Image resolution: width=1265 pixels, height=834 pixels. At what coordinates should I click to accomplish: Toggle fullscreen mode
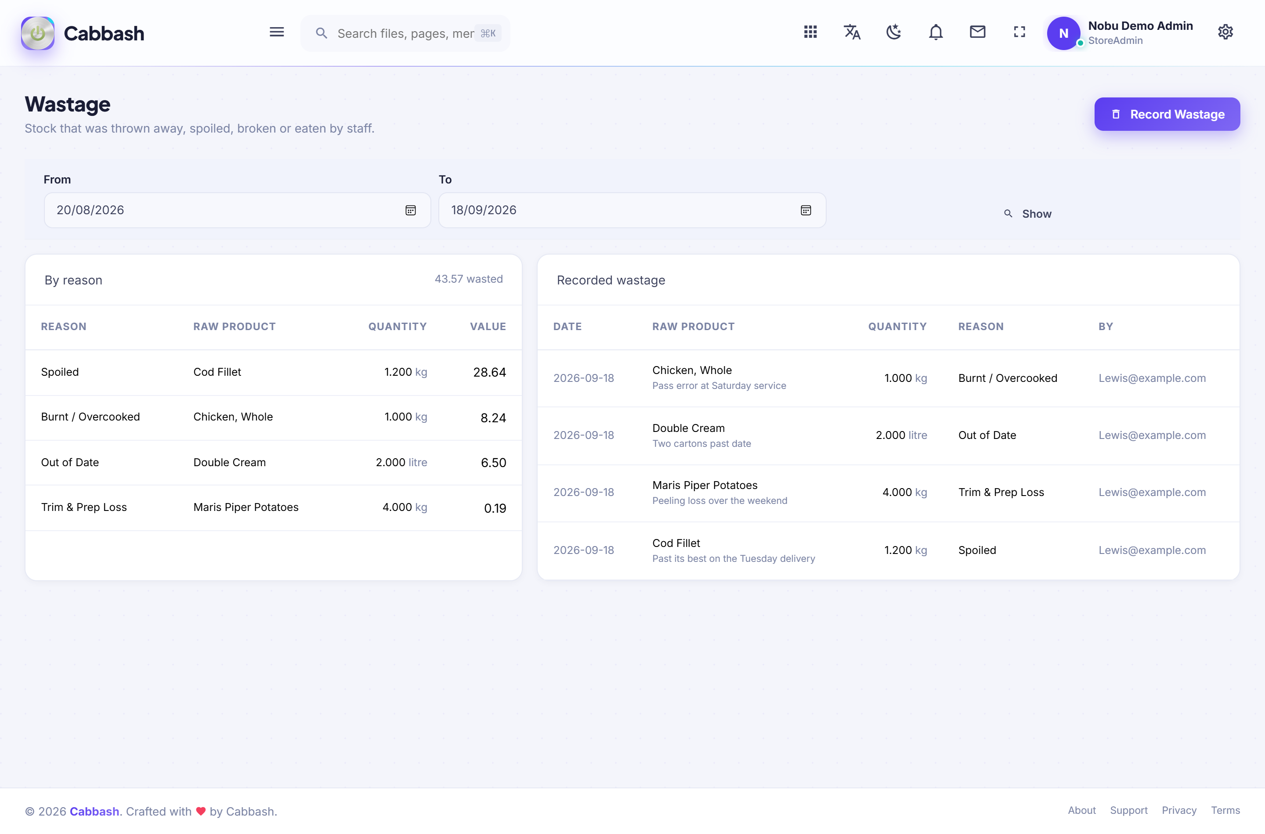point(1019,32)
